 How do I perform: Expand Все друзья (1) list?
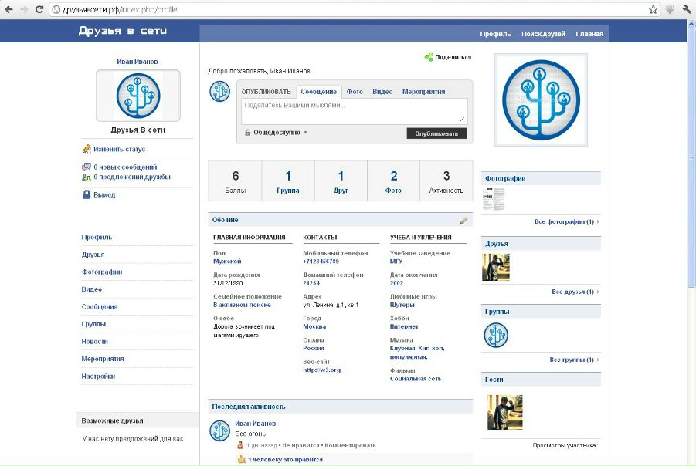pos(575,292)
